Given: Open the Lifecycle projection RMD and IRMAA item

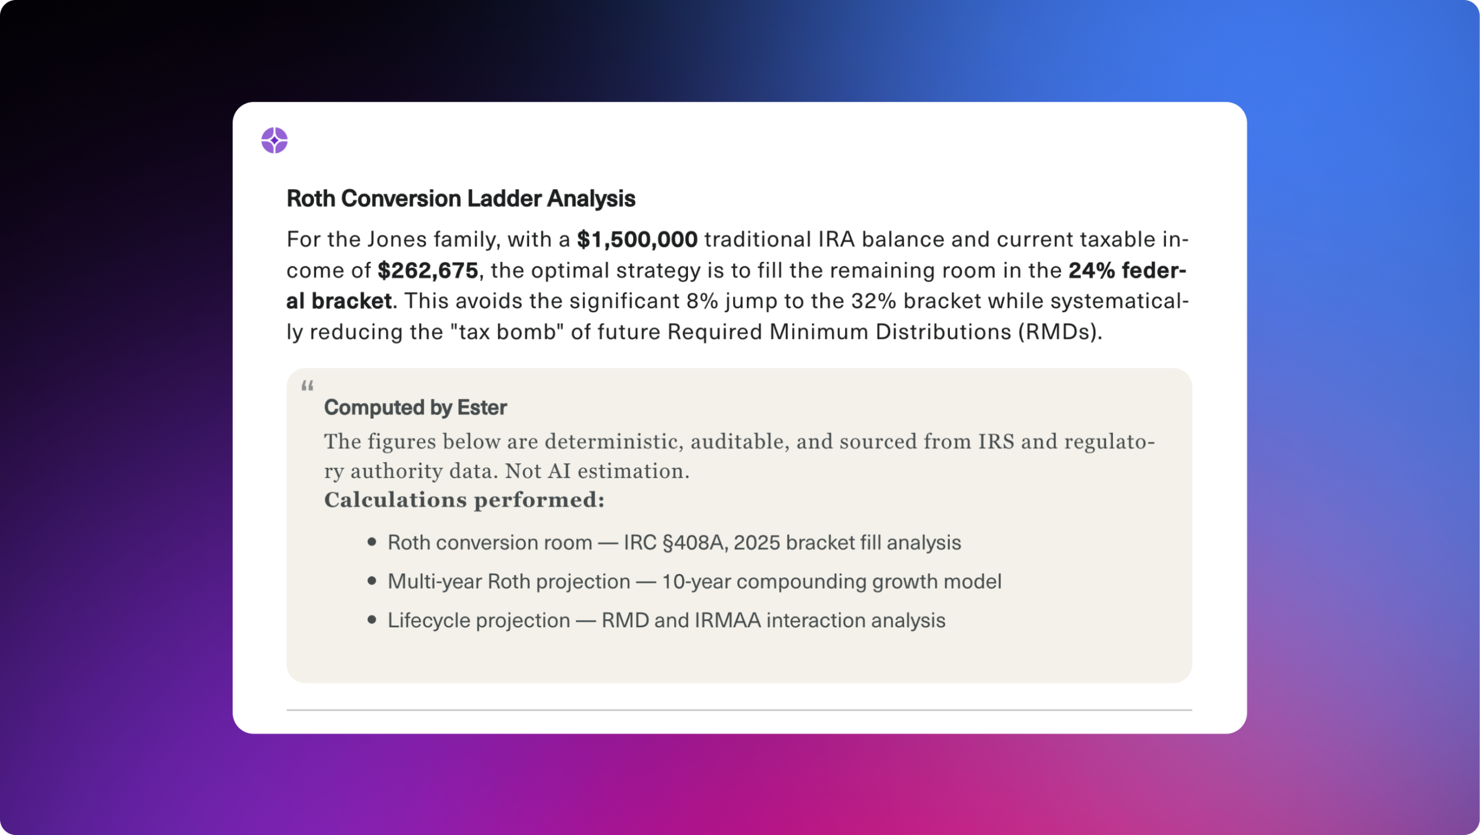Looking at the screenshot, I should (666, 620).
